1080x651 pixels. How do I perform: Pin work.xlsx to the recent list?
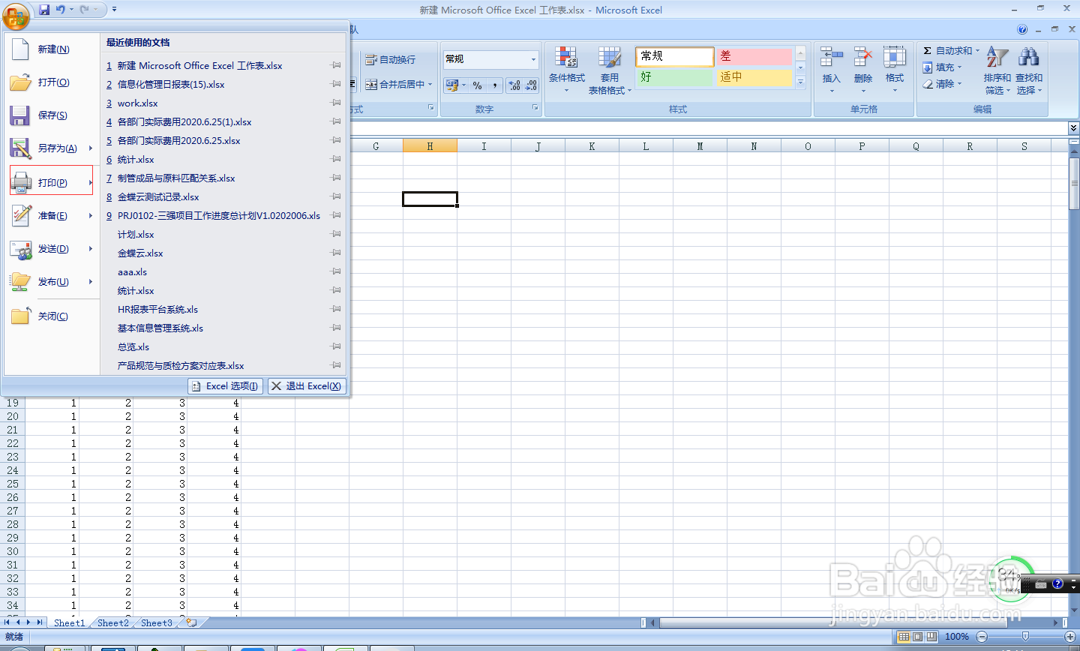pos(336,103)
